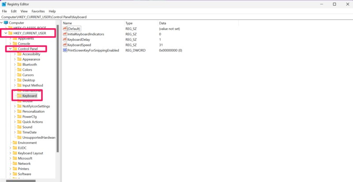Screen dimensions: 353x182
Task: Open the File menu
Action: tap(4, 11)
